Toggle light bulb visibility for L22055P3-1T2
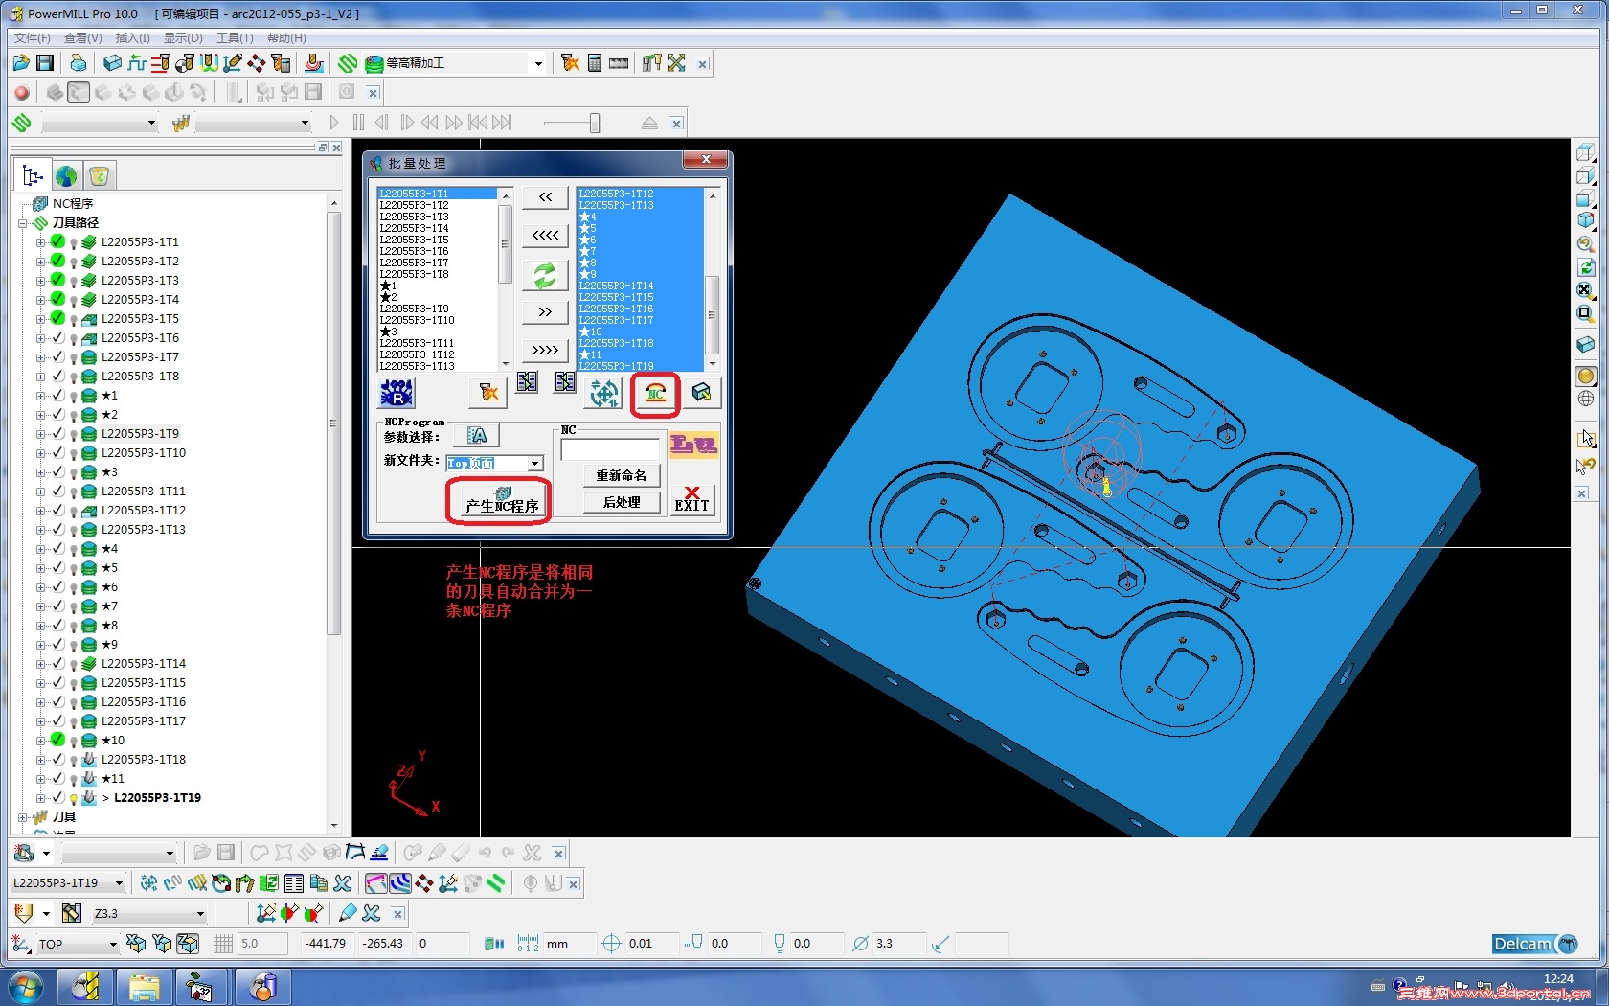 74,262
